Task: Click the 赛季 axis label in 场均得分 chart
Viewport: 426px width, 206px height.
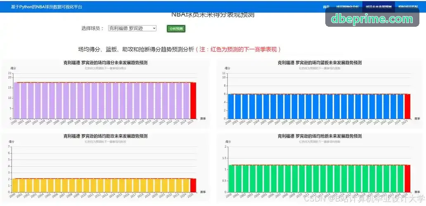Action: point(203,119)
